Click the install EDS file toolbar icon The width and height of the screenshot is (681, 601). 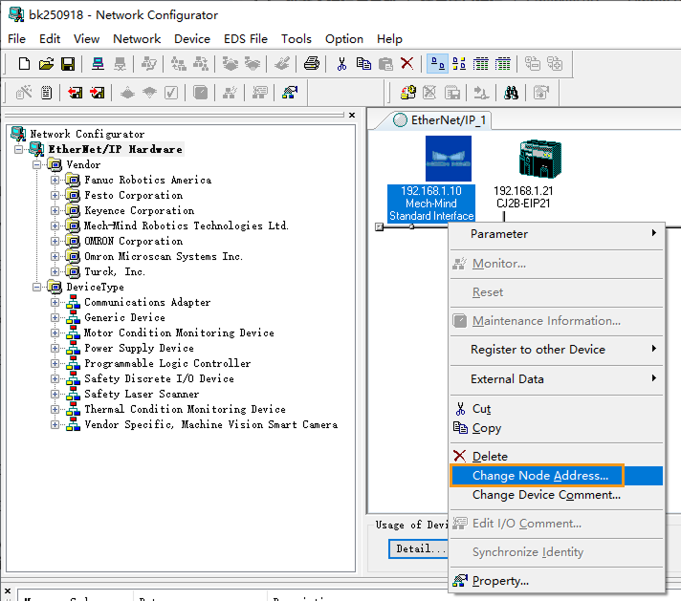coord(408,93)
